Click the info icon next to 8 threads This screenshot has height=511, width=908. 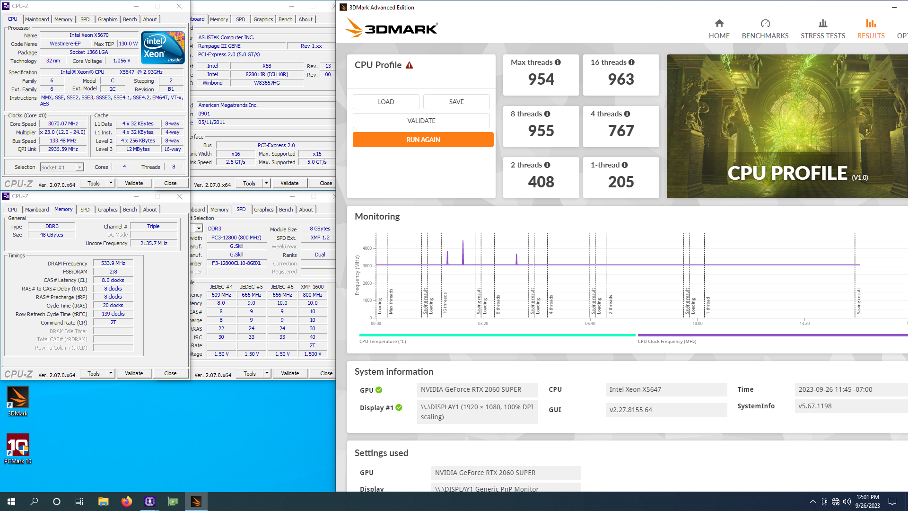[x=547, y=114]
